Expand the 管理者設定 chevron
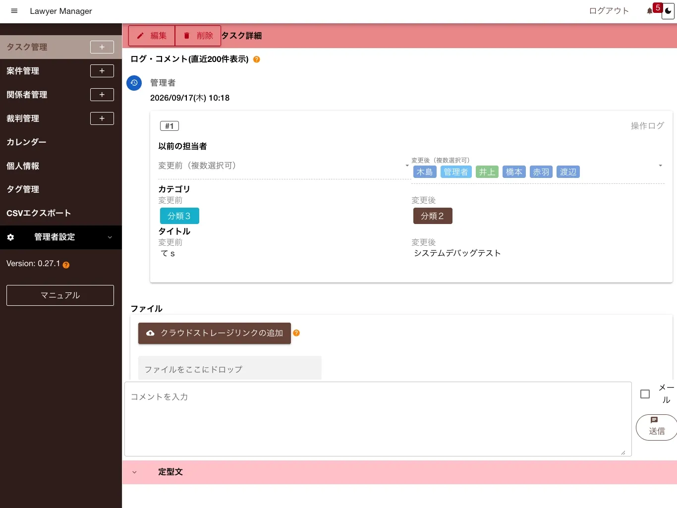Screen dimensions: 677x508 click(110, 237)
